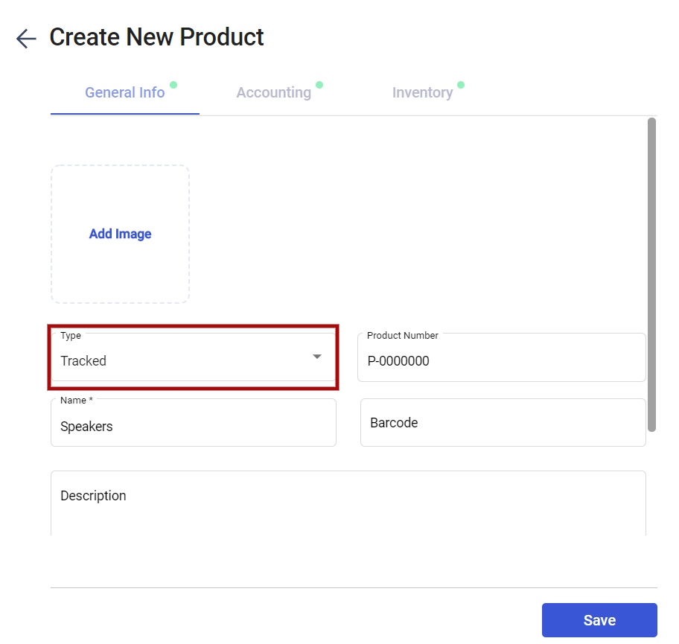Click the Type field label

(x=71, y=336)
